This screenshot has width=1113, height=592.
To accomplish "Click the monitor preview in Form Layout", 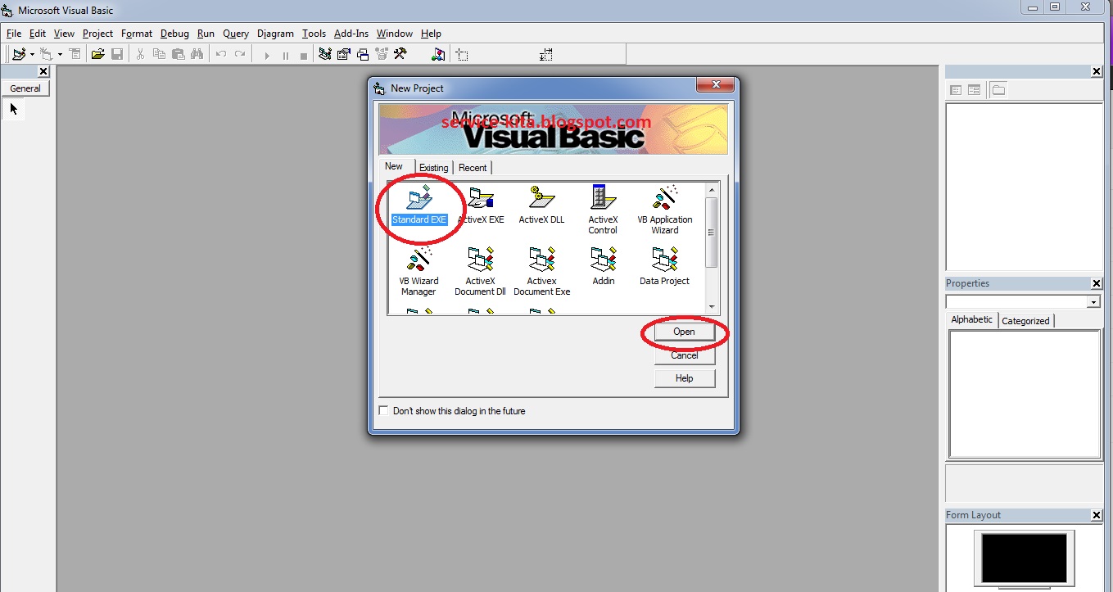I will (1024, 558).
